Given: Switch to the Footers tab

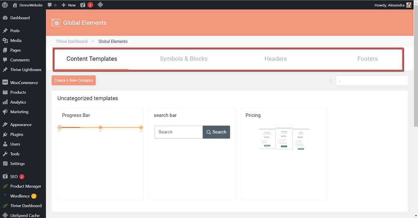Looking at the screenshot, I should [x=367, y=59].
